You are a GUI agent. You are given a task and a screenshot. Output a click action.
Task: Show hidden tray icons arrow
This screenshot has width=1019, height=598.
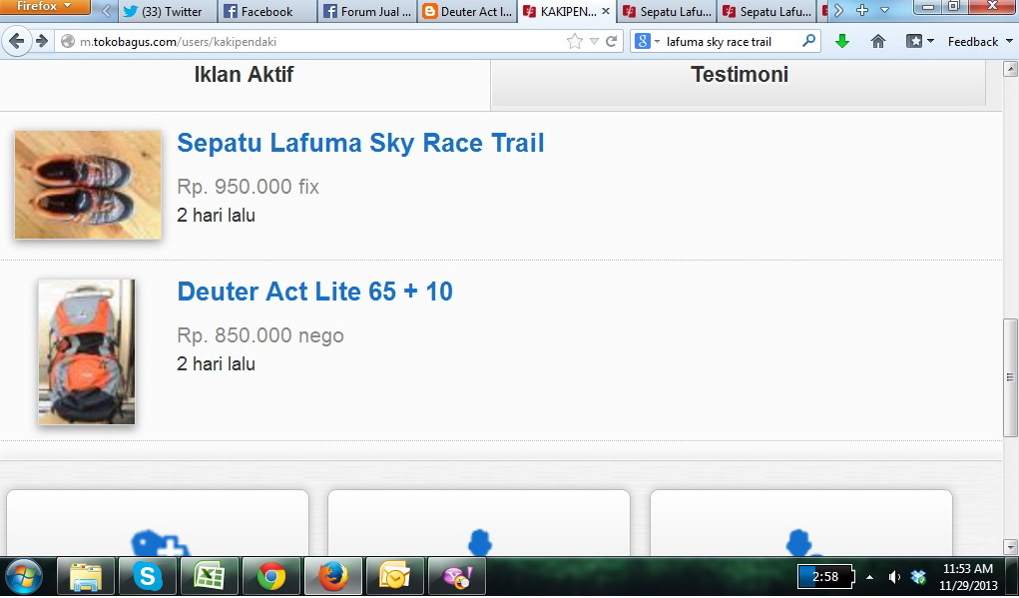[869, 577]
